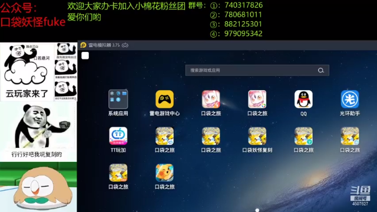Open 口袋之旅 pink icon with orange lightning badge

[x=211, y=100]
